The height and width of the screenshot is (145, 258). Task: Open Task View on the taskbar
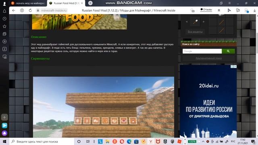(x=88, y=141)
